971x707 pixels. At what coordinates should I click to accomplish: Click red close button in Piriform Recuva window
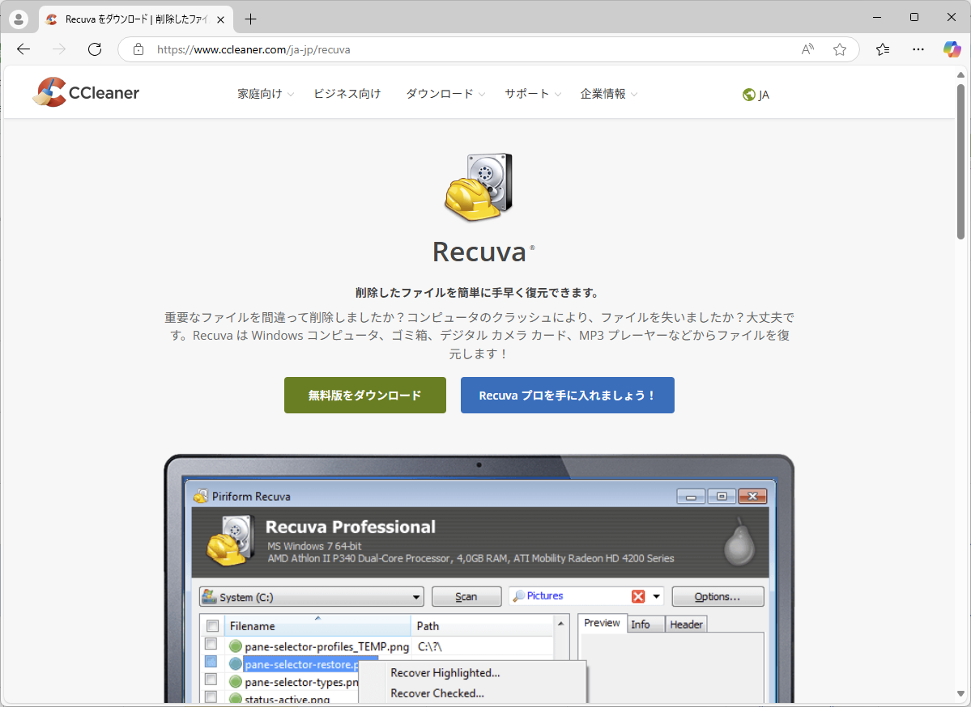(752, 496)
